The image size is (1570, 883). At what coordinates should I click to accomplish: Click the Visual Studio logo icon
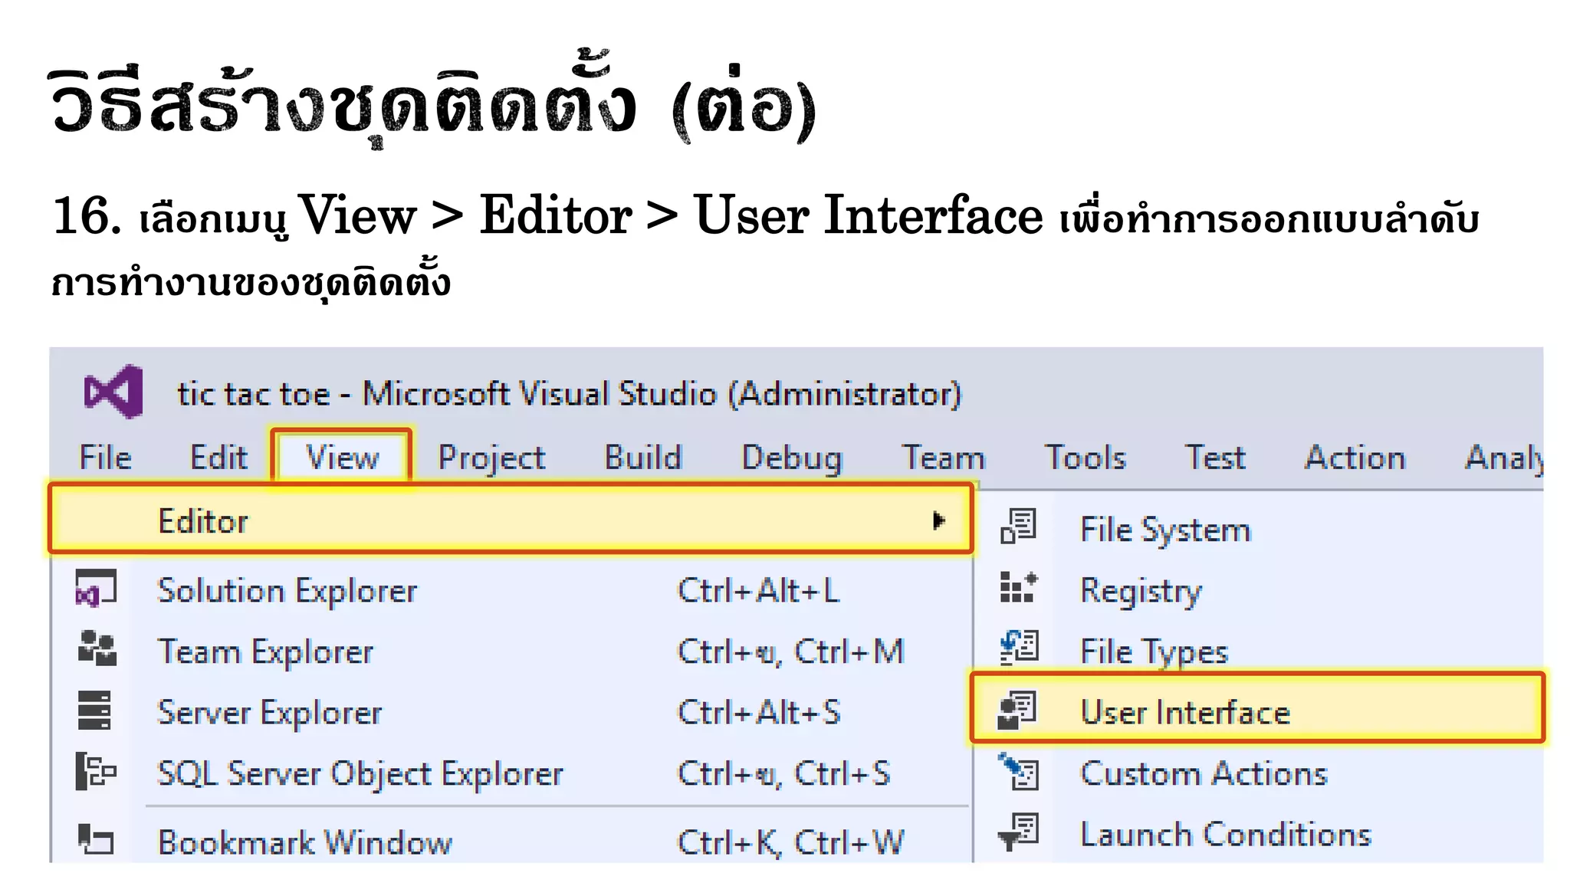tap(113, 392)
